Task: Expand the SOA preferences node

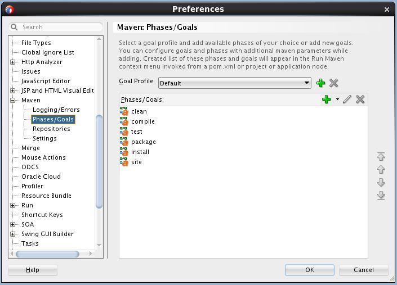Action: click(14, 224)
